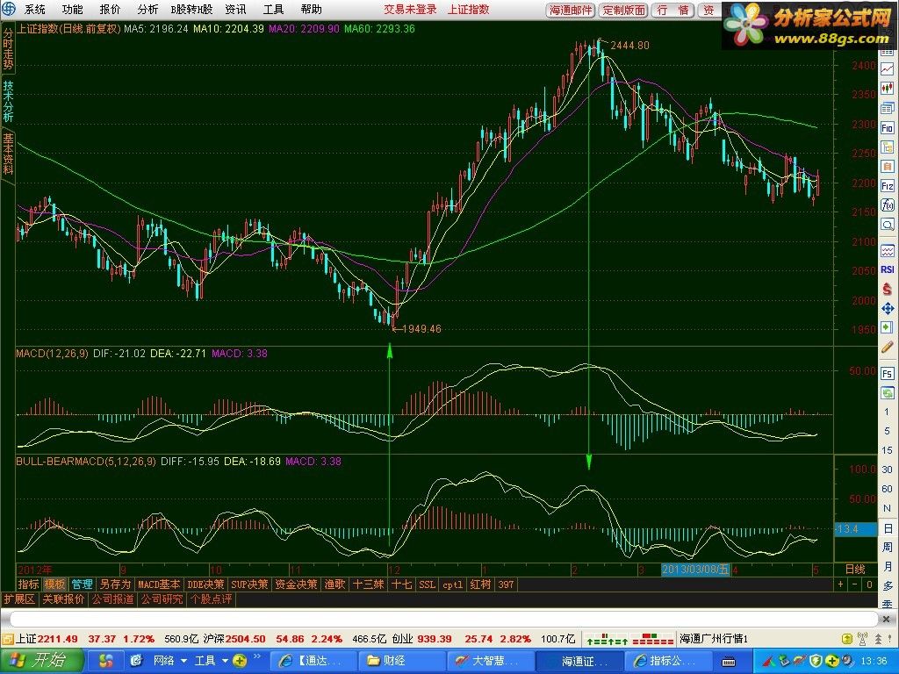Click the FS sidebar icon
Viewport: 899px width, 674px height.
pyautogui.click(x=887, y=374)
